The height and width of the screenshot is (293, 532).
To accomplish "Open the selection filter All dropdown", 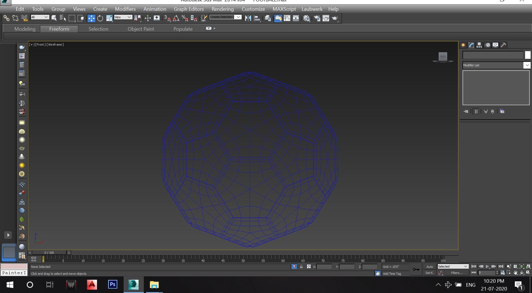I will click(x=40, y=17).
